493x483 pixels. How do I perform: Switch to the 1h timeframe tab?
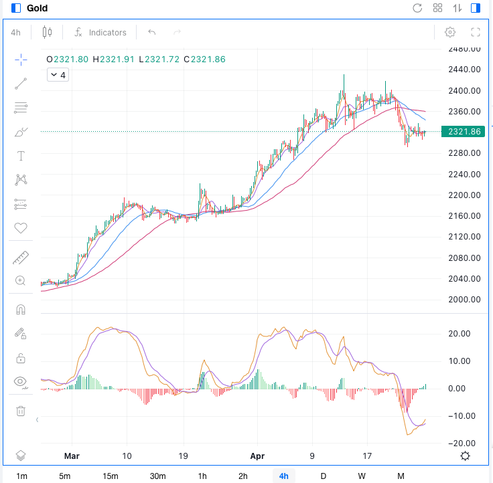click(202, 476)
